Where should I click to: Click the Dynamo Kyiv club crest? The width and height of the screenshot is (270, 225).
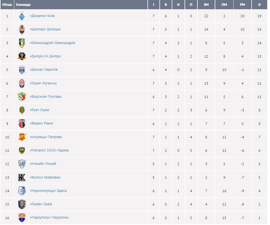coord(22,16)
